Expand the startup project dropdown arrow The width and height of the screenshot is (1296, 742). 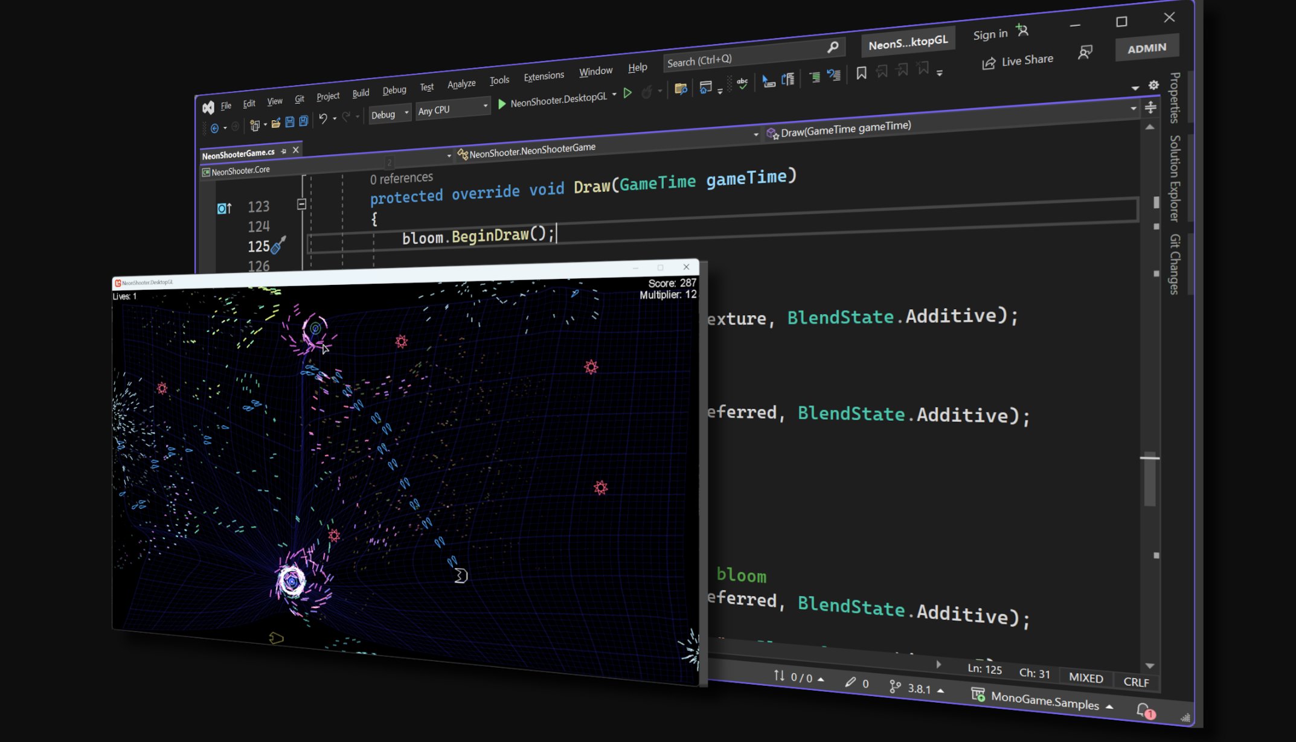(614, 94)
